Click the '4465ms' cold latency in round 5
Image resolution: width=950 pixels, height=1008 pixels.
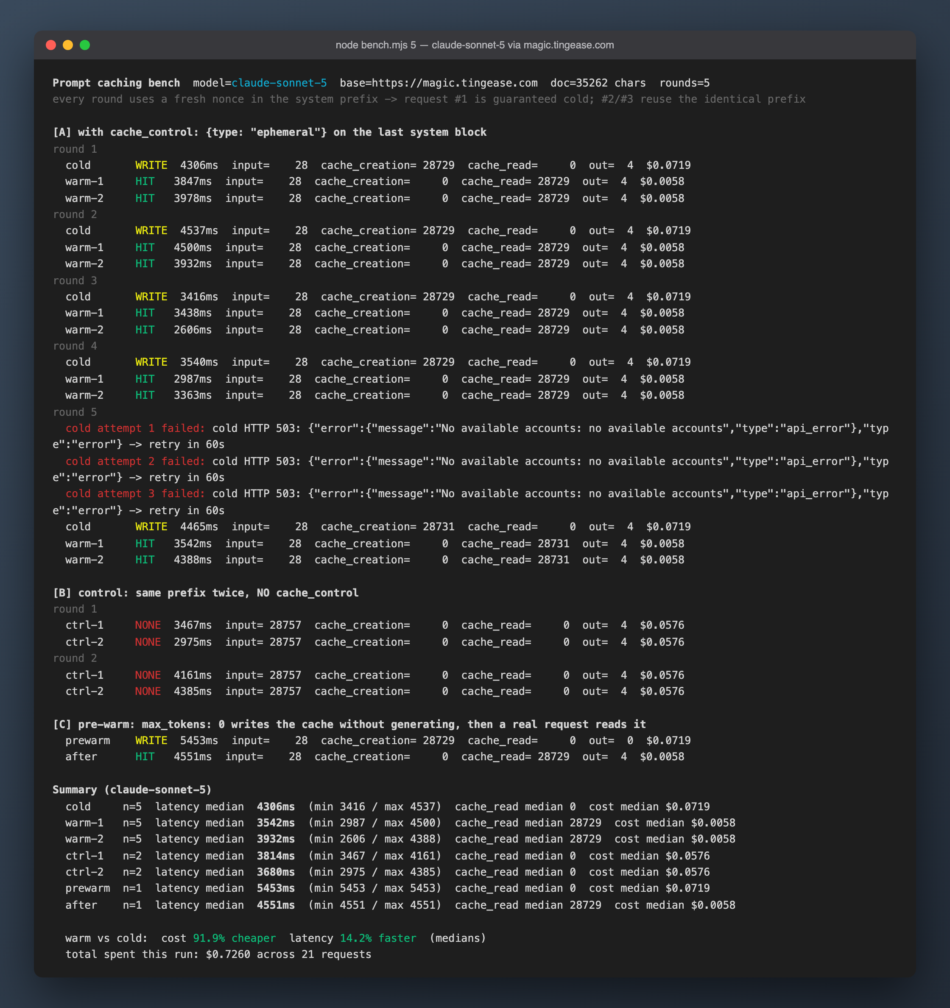(x=199, y=526)
